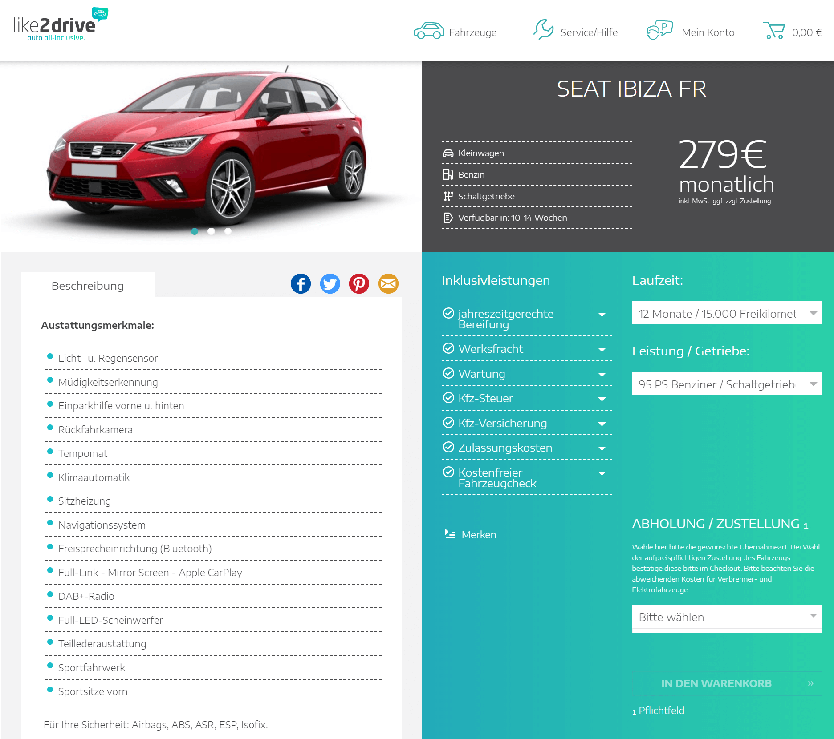
Task: Expand Werksfracht details arrow
Action: [x=602, y=350]
